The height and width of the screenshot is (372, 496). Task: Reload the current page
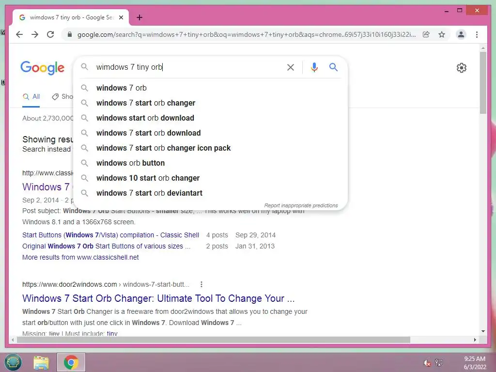click(x=50, y=34)
